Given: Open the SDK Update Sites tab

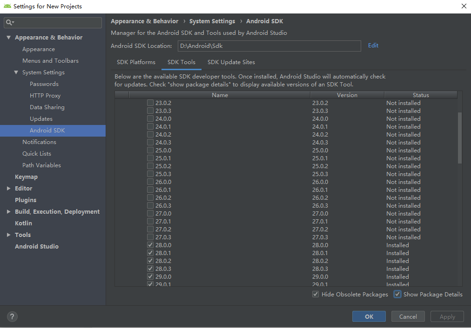Looking at the screenshot, I should [231, 62].
